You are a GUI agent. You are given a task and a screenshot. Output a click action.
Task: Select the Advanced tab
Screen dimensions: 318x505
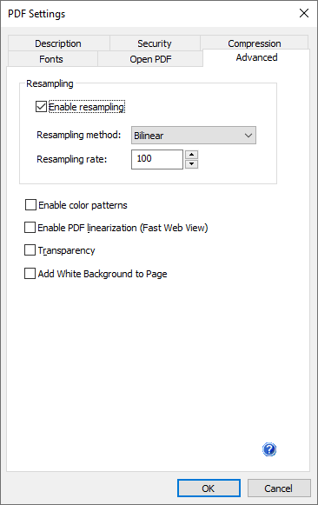(x=256, y=57)
